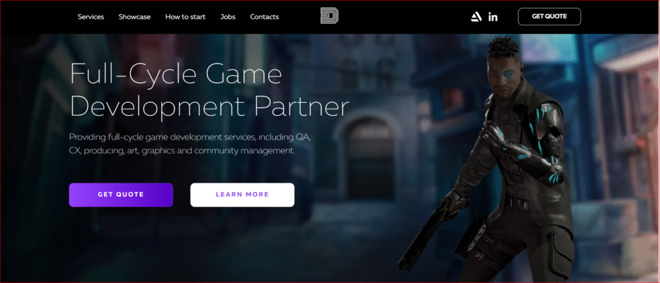The height and width of the screenshot is (283, 660).
Task: Click the purple Get Quote button
Action: (x=121, y=194)
